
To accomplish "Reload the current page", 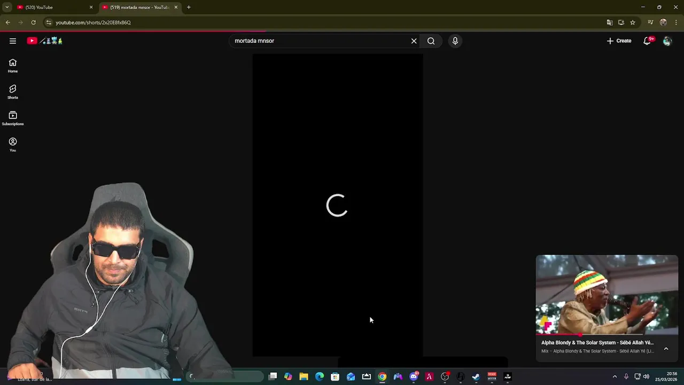I will click(x=33, y=22).
